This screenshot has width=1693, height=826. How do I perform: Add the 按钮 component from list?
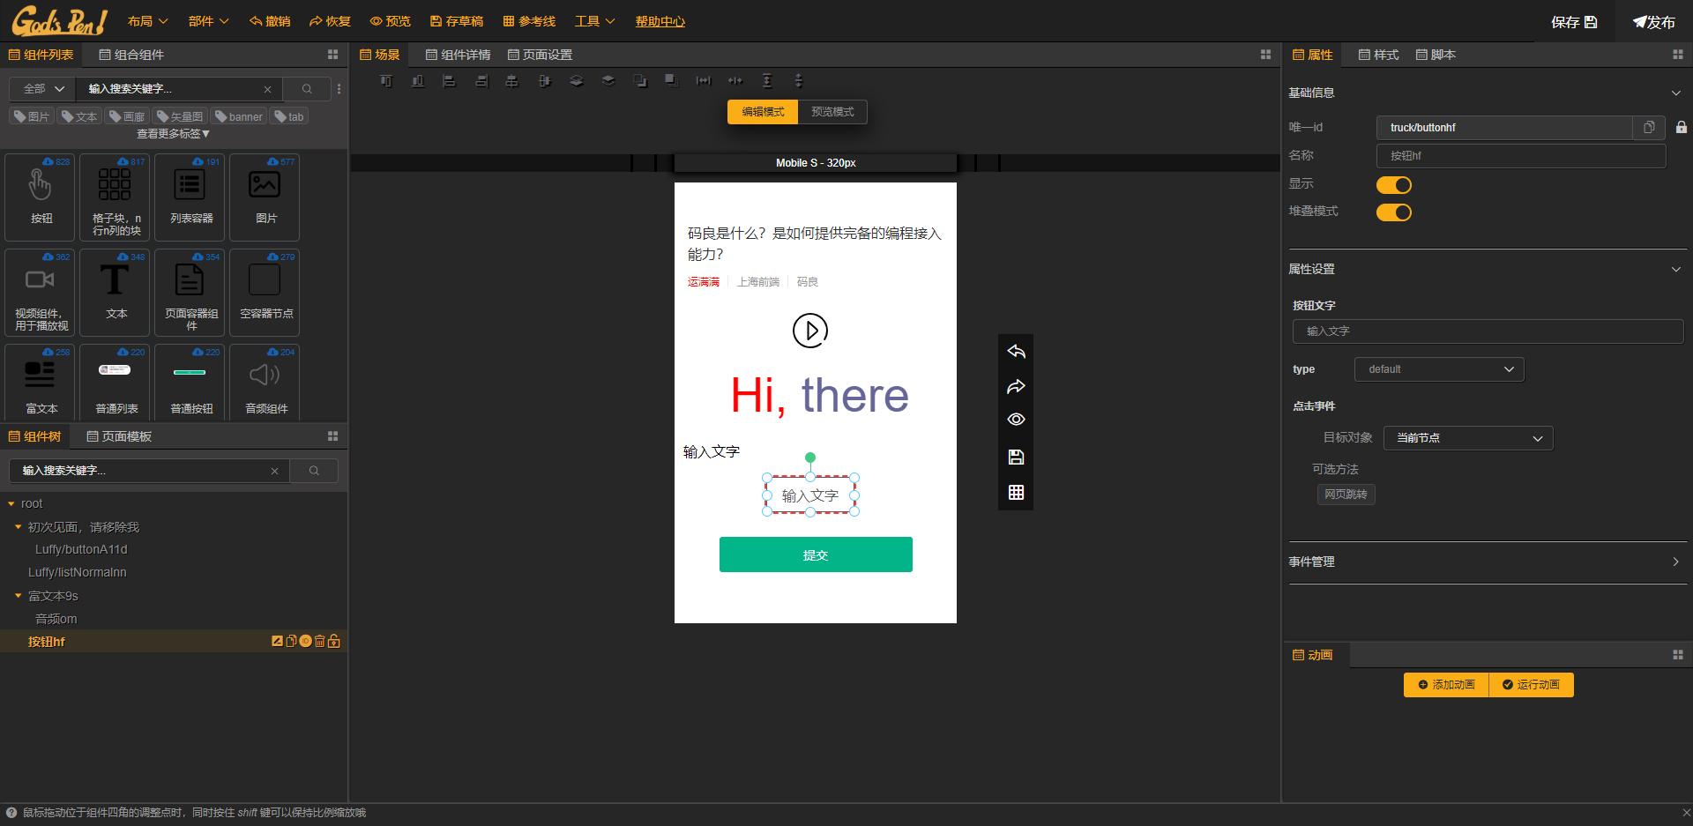[x=41, y=197]
